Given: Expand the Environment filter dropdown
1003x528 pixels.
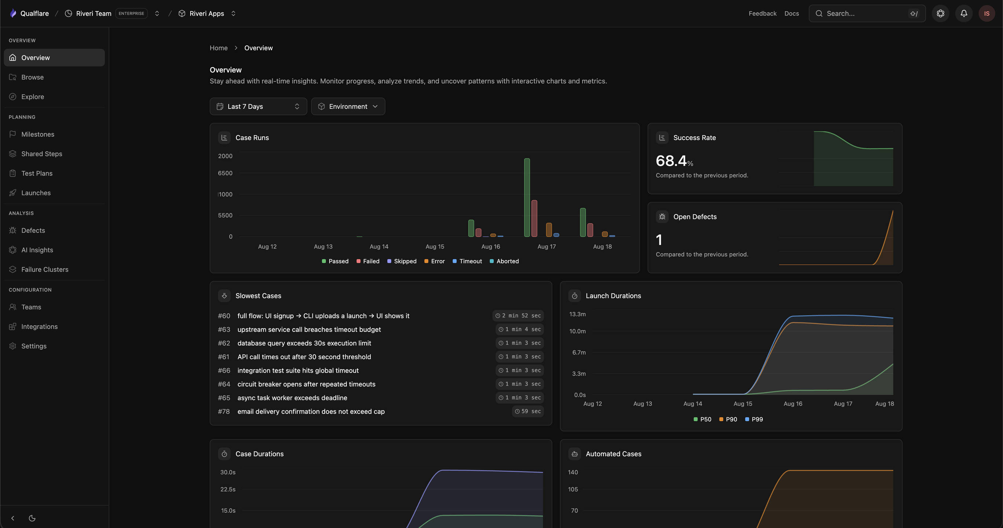Looking at the screenshot, I should [348, 106].
